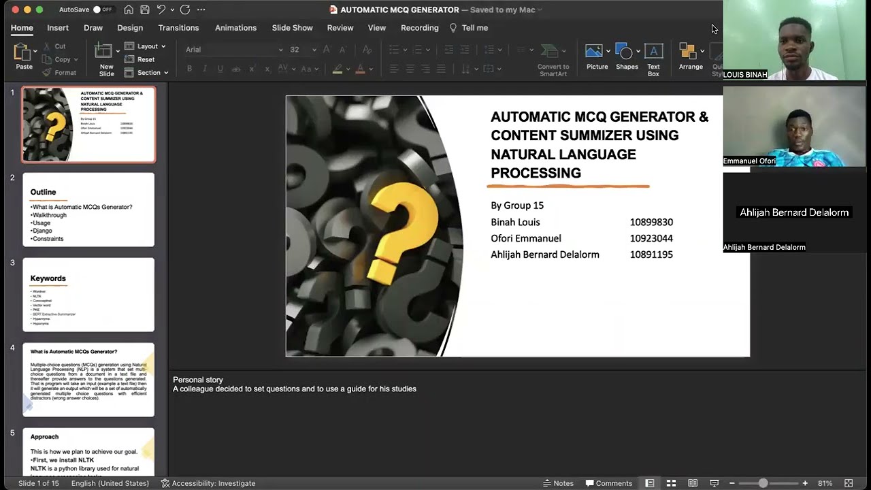
Task: Toggle Italic formatting
Action: [205, 69]
